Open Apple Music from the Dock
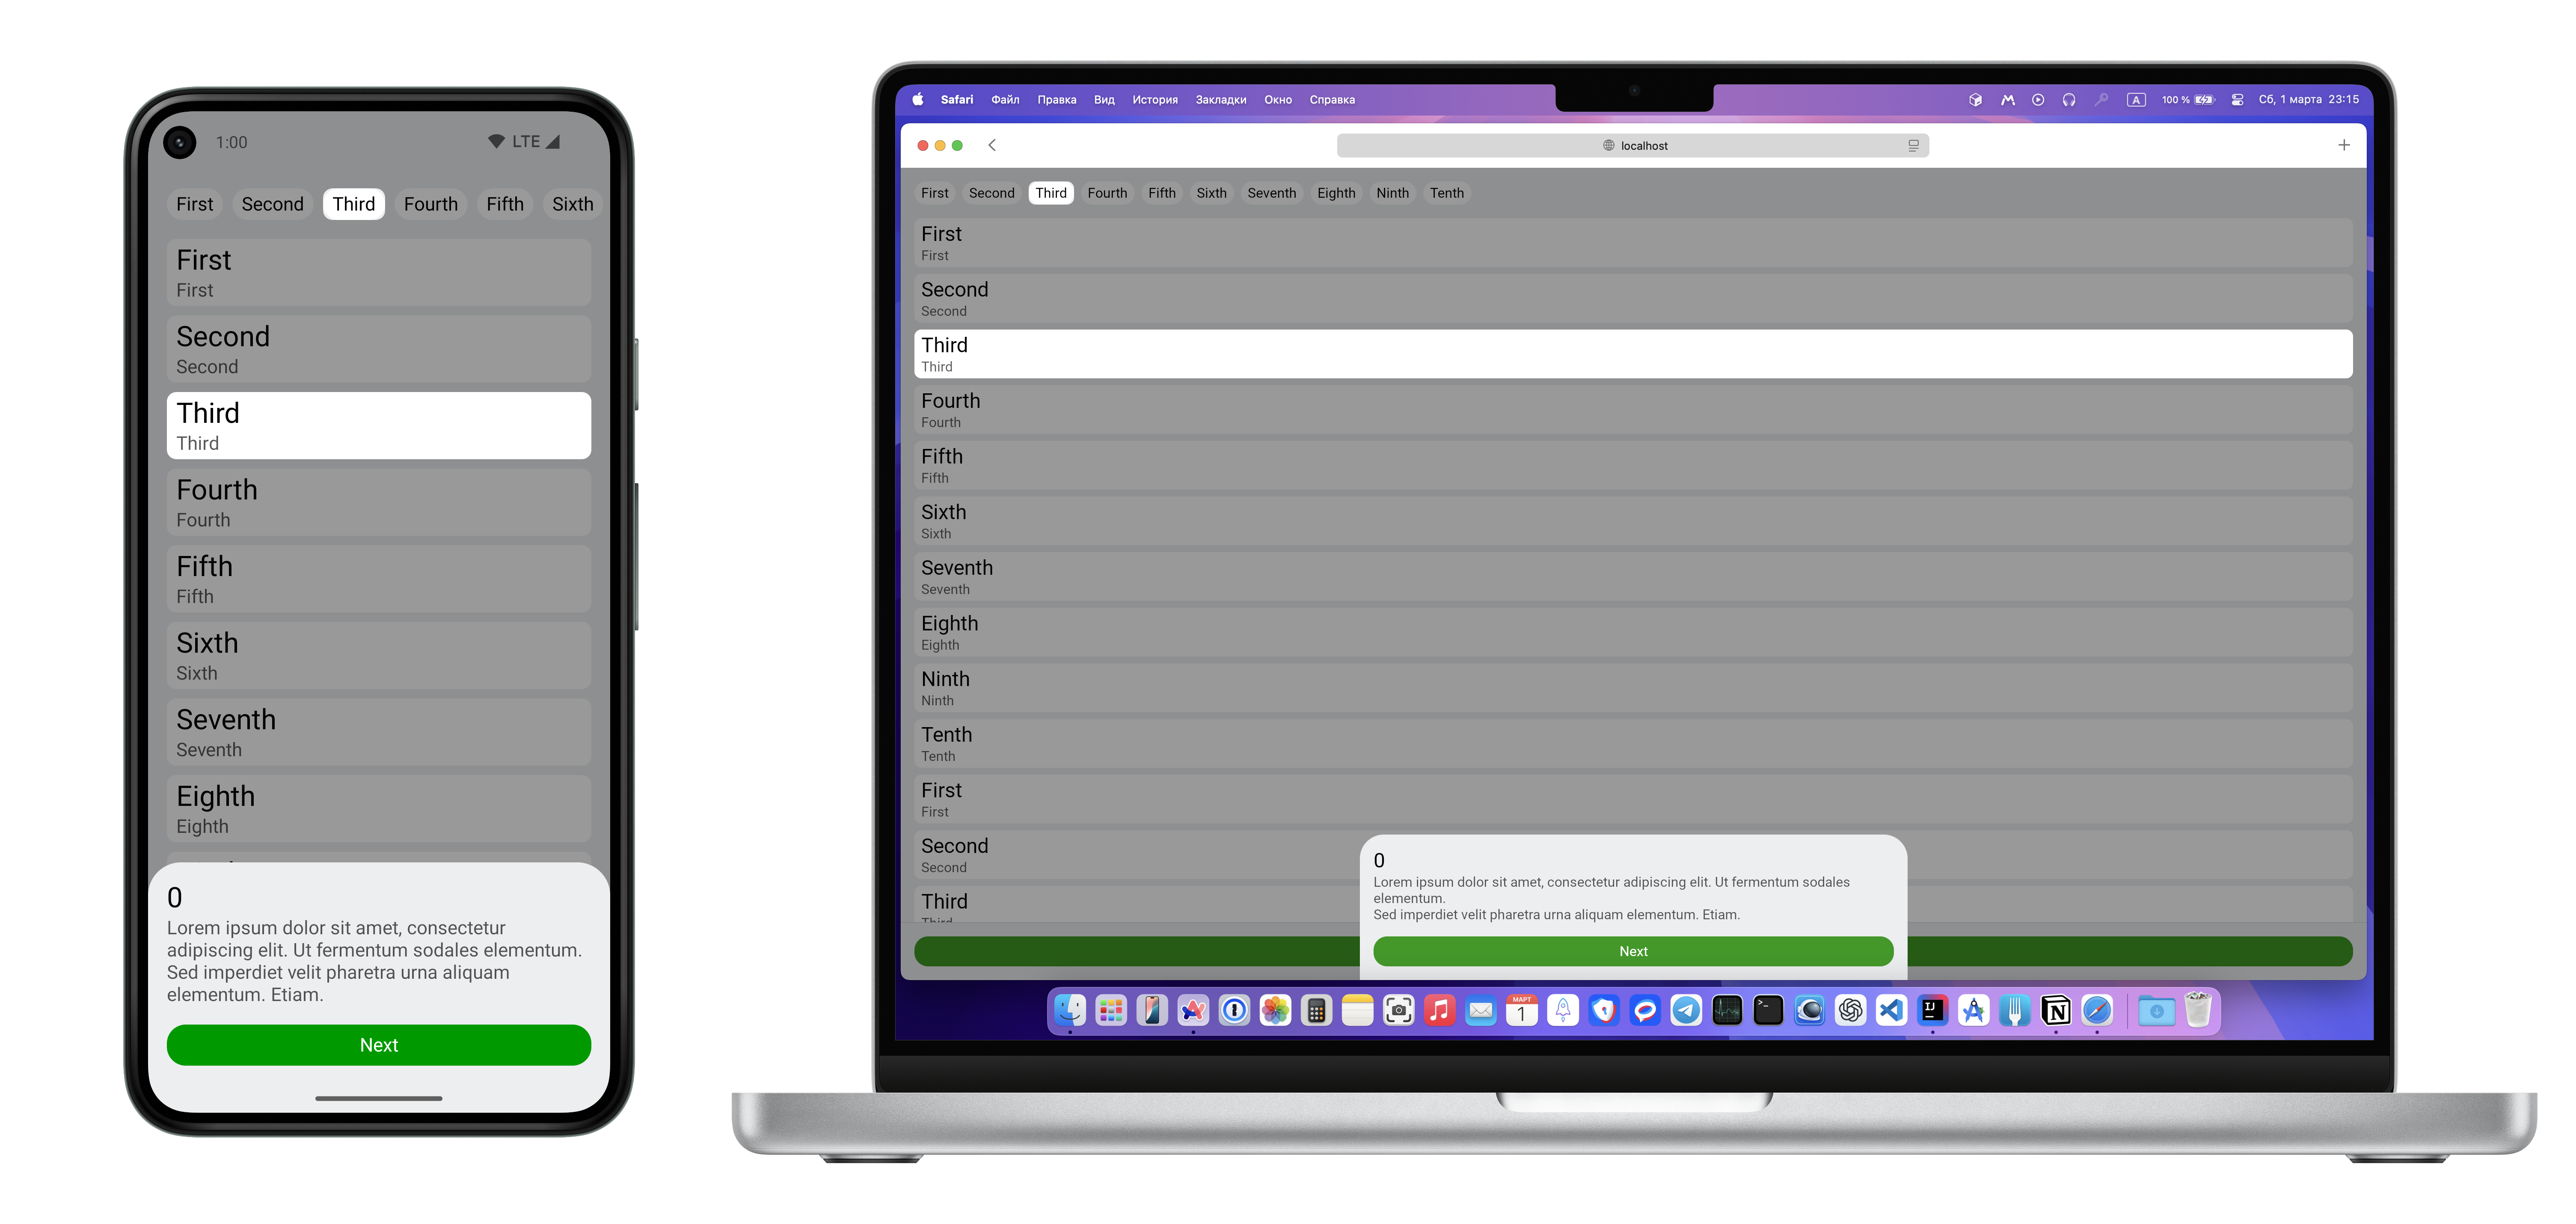The width and height of the screenshot is (2576, 1224). [x=1439, y=1011]
